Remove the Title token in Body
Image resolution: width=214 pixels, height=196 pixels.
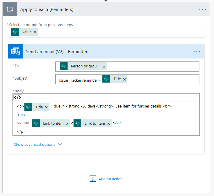tap(46, 107)
